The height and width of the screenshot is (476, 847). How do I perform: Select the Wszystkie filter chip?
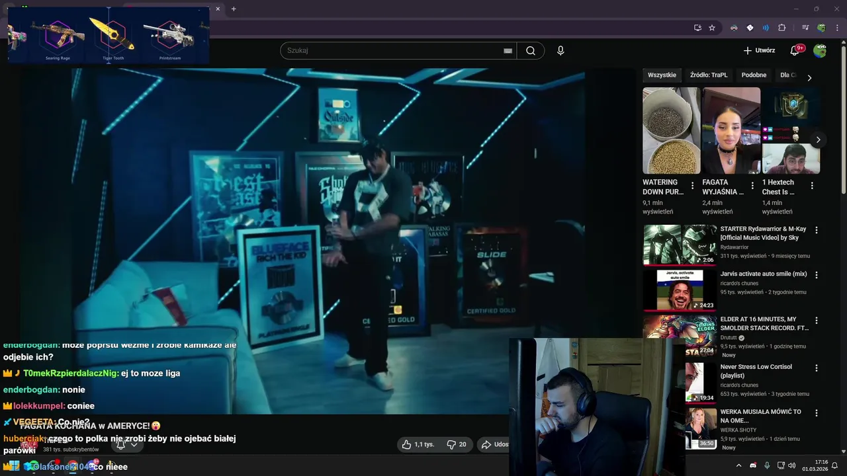(662, 75)
